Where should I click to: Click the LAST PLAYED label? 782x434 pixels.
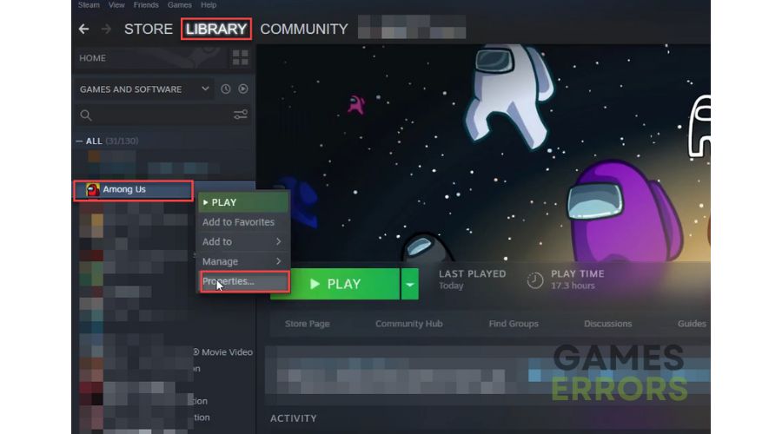[473, 274]
